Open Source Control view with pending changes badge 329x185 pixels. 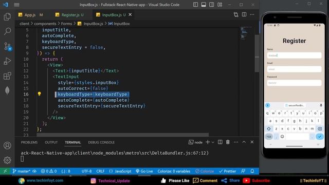[x=8, y=46]
